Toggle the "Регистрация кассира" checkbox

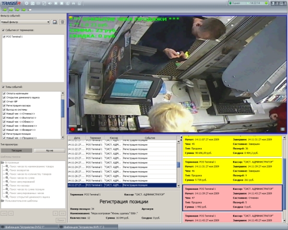[4, 105]
